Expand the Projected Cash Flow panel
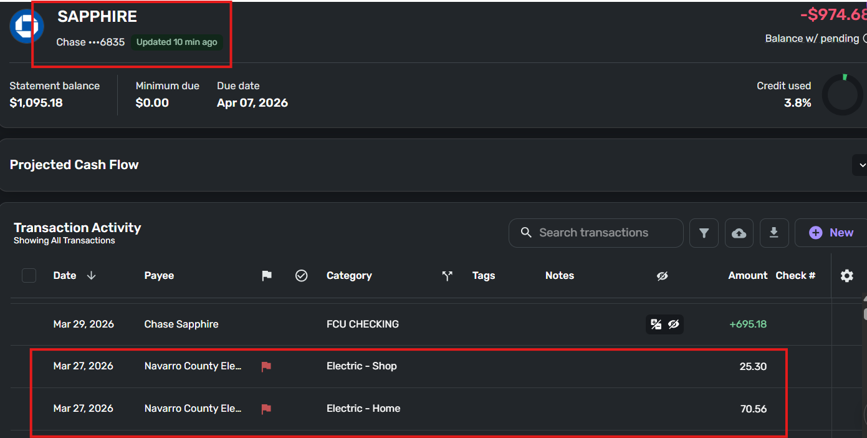Image resolution: width=867 pixels, height=438 pixels. click(x=861, y=165)
